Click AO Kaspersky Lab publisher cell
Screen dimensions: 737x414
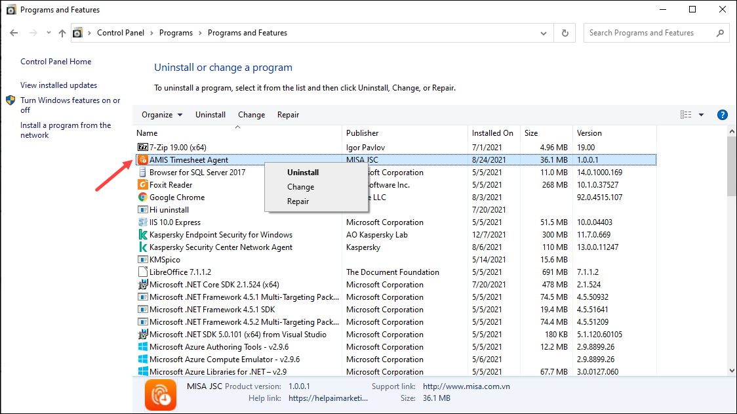pyautogui.click(x=377, y=235)
